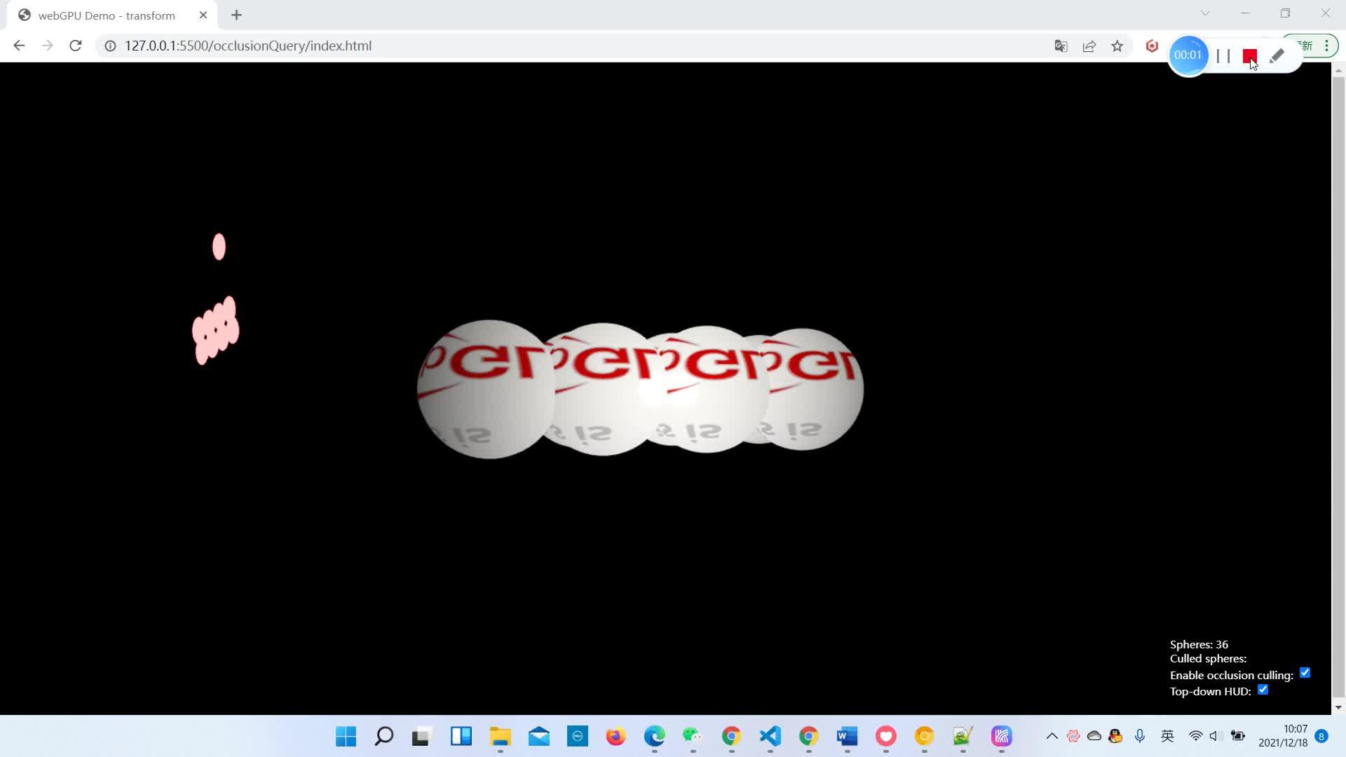This screenshot has height=757, width=1346.
Task: Disable the occlusion culling checkbox
Action: pyautogui.click(x=1305, y=673)
